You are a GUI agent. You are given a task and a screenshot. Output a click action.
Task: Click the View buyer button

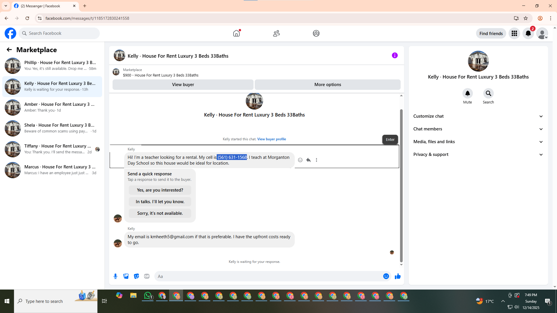[183, 85]
